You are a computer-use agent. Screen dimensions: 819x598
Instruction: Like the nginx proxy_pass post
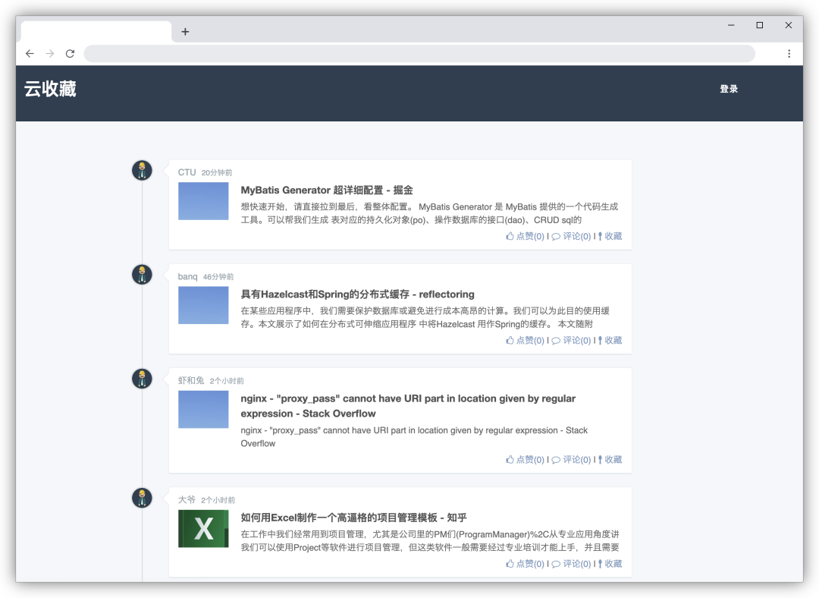pyautogui.click(x=525, y=459)
